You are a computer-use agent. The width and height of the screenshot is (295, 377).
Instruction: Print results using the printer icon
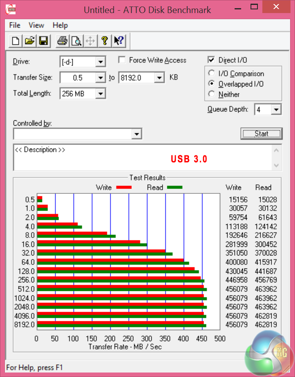pyautogui.click(x=62, y=41)
